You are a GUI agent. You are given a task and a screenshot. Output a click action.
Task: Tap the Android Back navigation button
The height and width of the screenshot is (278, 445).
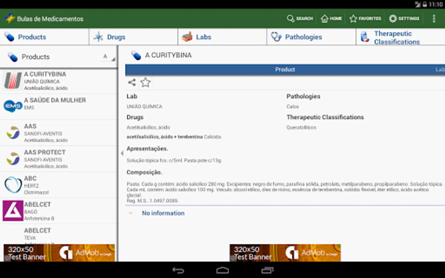click(x=178, y=270)
